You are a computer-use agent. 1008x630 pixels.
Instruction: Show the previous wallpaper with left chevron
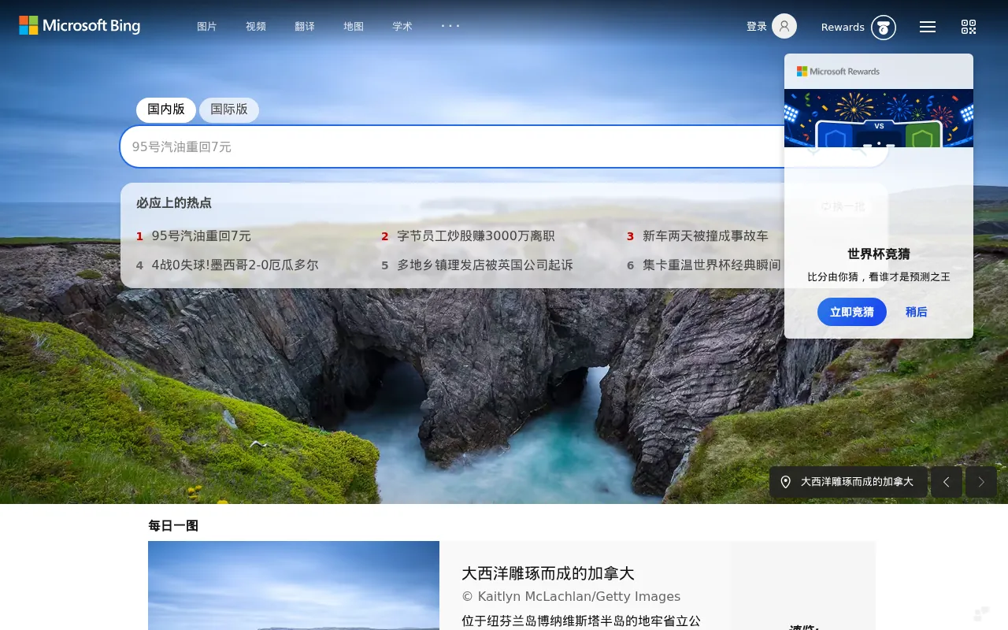click(947, 482)
